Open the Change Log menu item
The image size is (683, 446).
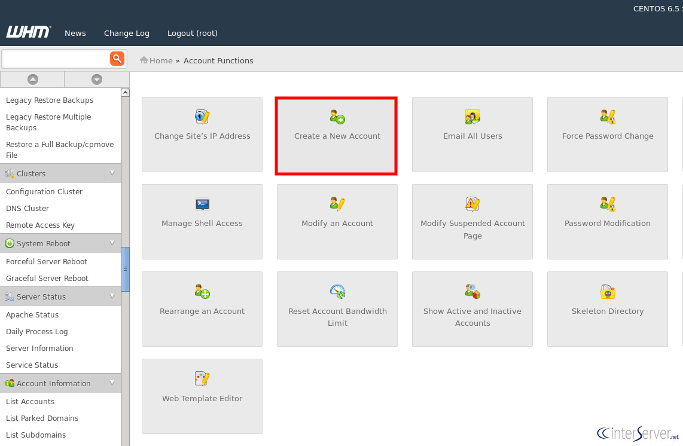[126, 33]
